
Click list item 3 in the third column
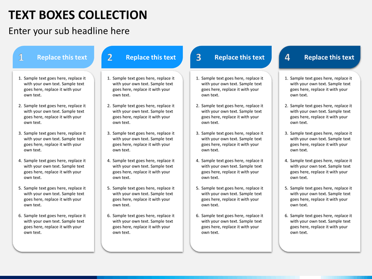coord(229,142)
